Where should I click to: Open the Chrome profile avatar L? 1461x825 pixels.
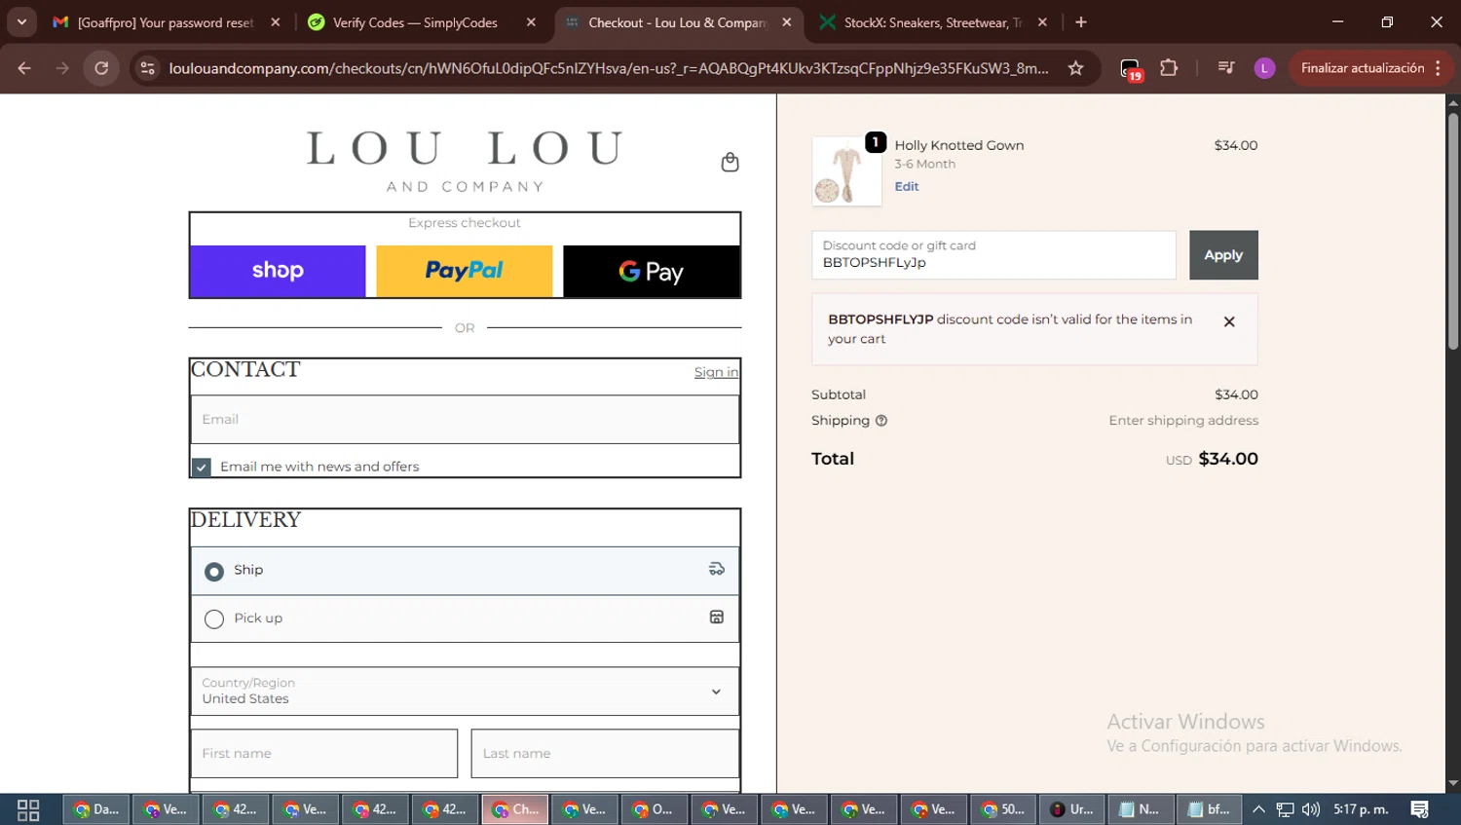1264,68
